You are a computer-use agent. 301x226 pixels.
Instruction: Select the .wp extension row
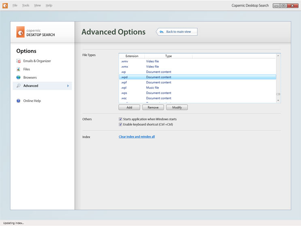198,72
